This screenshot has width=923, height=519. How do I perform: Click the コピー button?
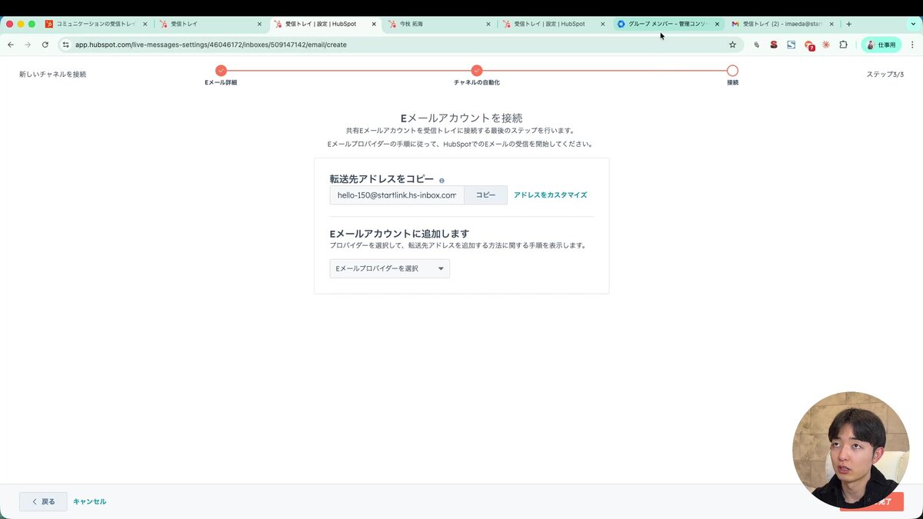point(485,195)
